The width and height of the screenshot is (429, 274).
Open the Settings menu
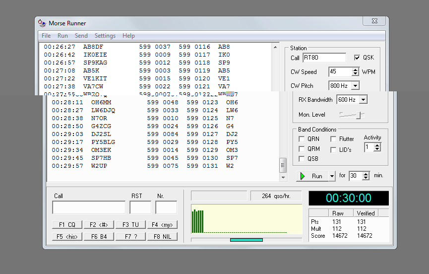coord(105,36)
